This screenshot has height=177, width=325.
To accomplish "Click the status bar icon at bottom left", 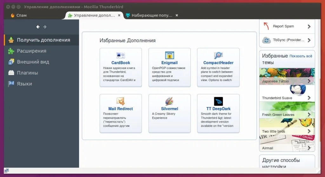I will tap(7, 170).
